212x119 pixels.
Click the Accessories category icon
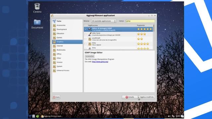point(54,25)
